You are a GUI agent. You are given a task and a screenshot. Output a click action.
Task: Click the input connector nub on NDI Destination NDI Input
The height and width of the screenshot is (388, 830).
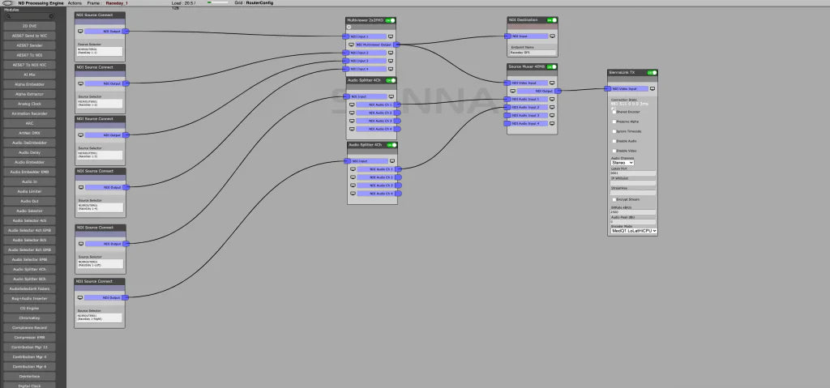point(508,36)
